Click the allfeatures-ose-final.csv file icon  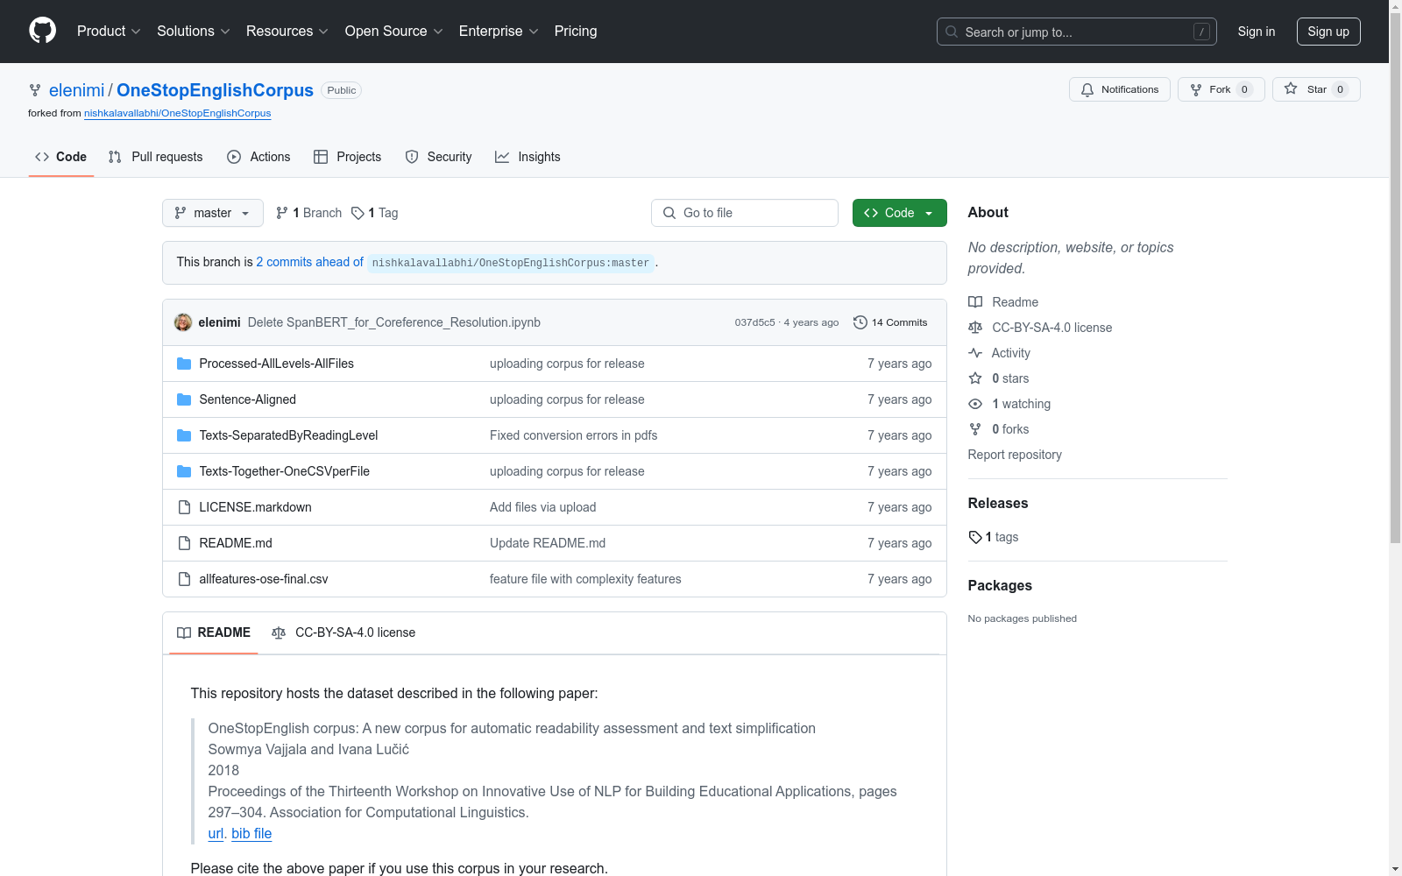pos(184,579)
